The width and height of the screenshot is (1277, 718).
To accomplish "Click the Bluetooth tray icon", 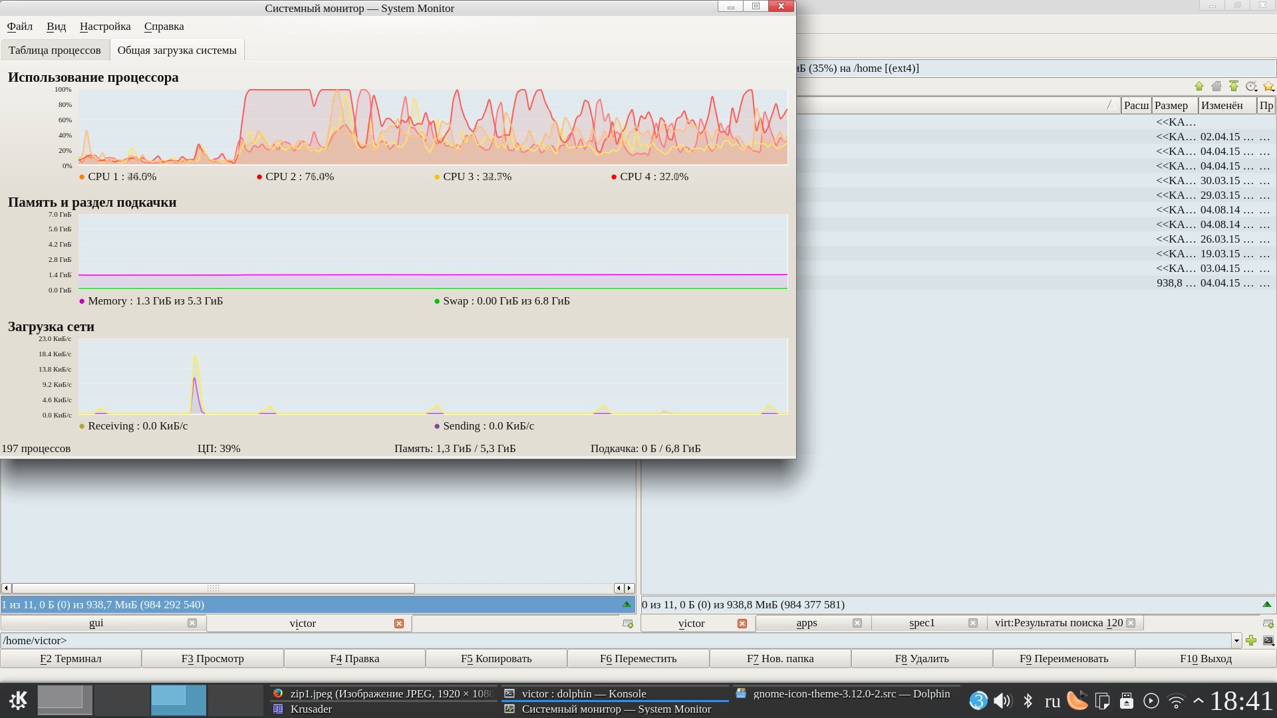I will click(x=1028, y=701).
